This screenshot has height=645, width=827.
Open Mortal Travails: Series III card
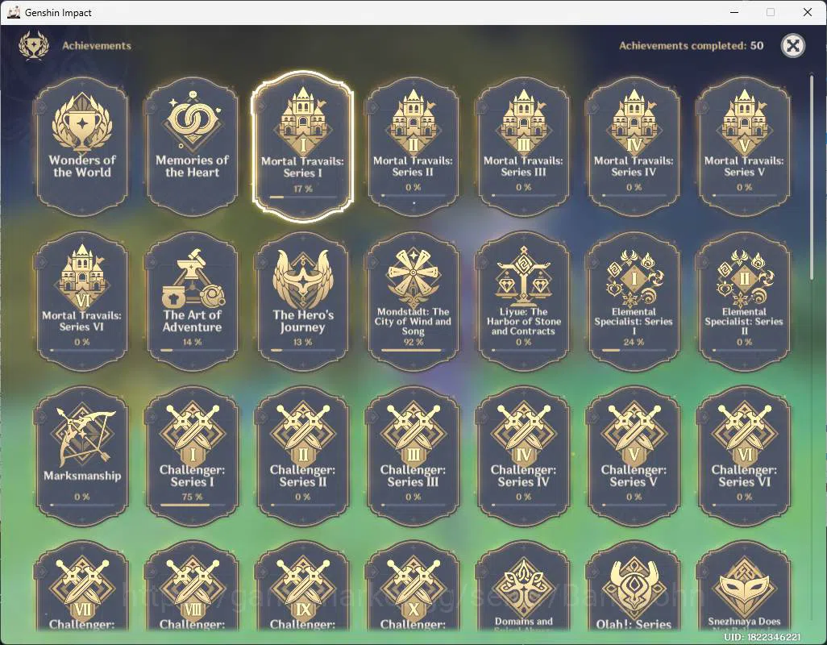click(x=523, y=147)
